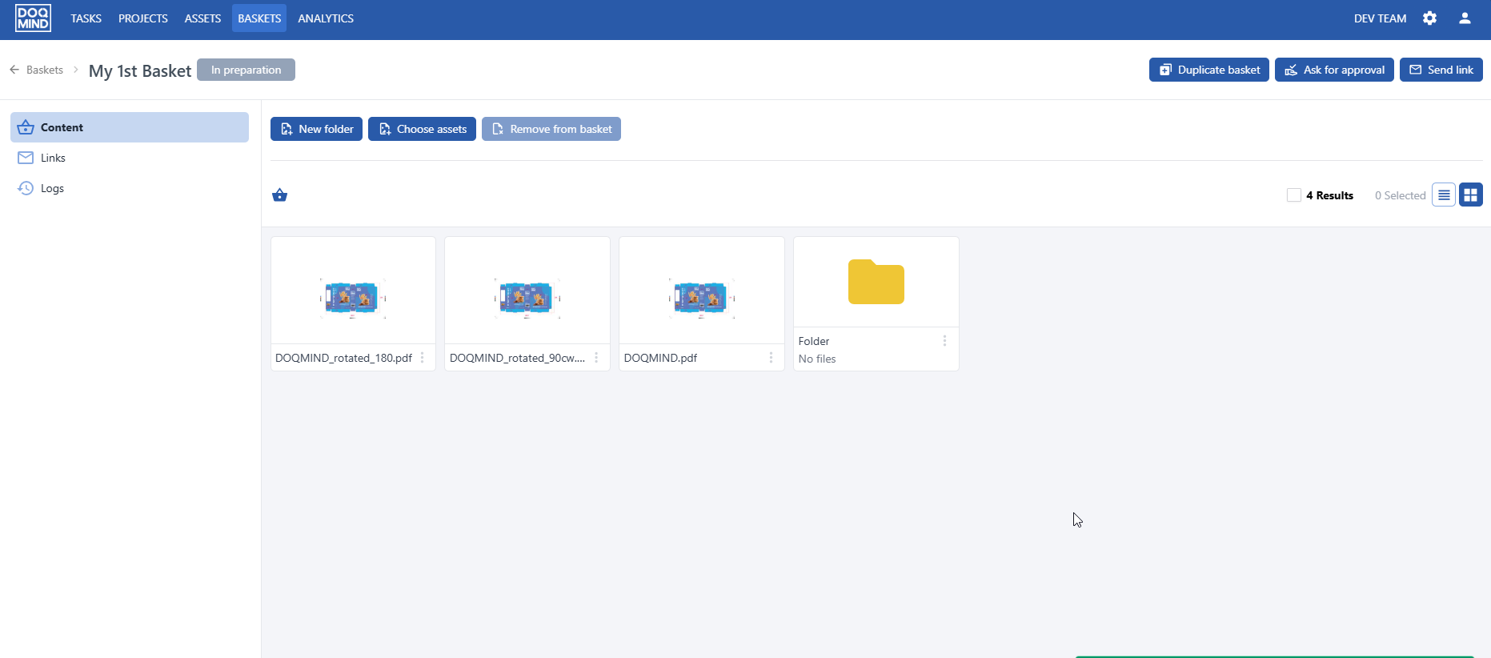Click the DOQMIND_rotated_180.pdf file name

pyautogui.click(x=343, y=358)
